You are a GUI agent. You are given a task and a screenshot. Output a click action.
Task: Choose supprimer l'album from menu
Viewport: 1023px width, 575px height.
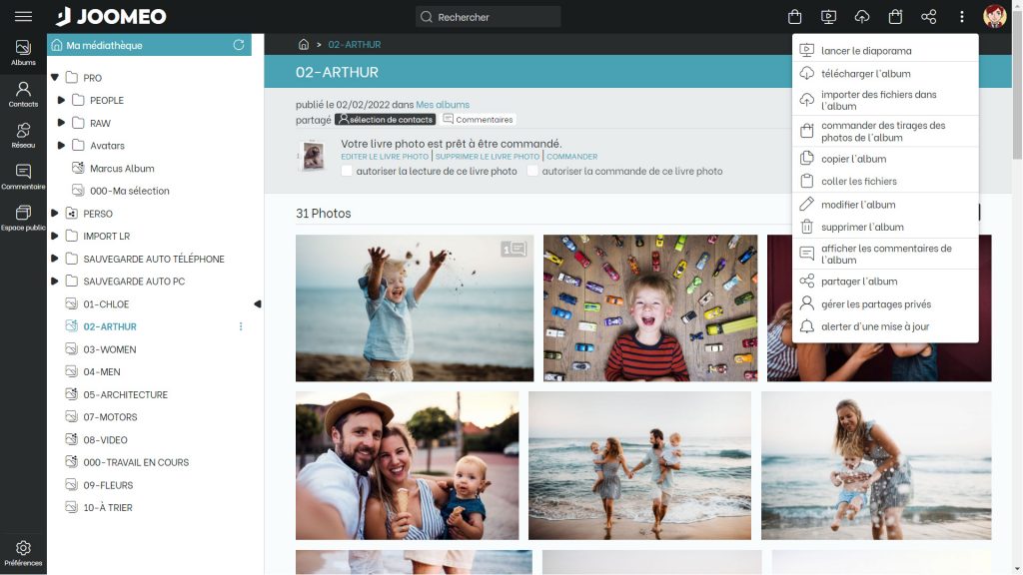pyautogui.click(x=861, y=227)
